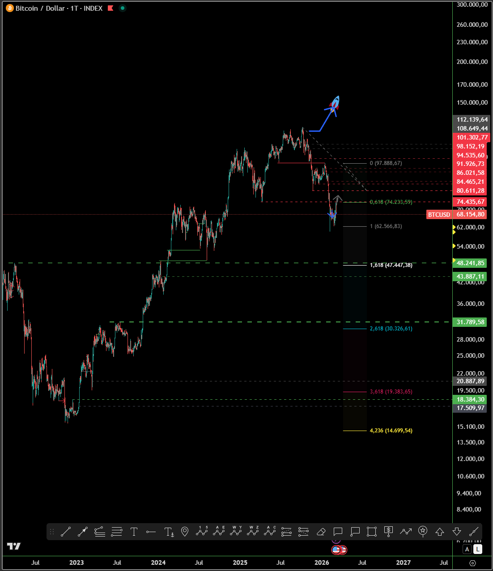This screenshot has height=571, width=493.
Task: Click the red flag next to the symbol name
Action: 110,8
